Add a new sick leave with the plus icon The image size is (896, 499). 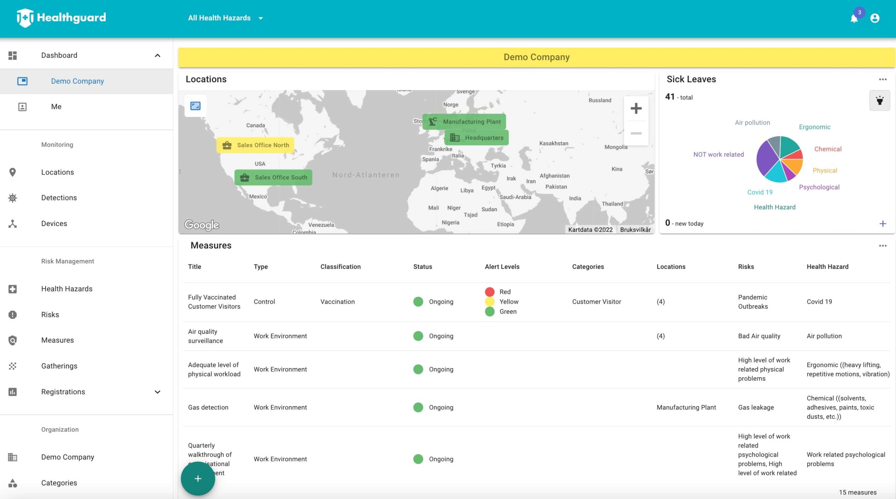(x=883, y=224)
